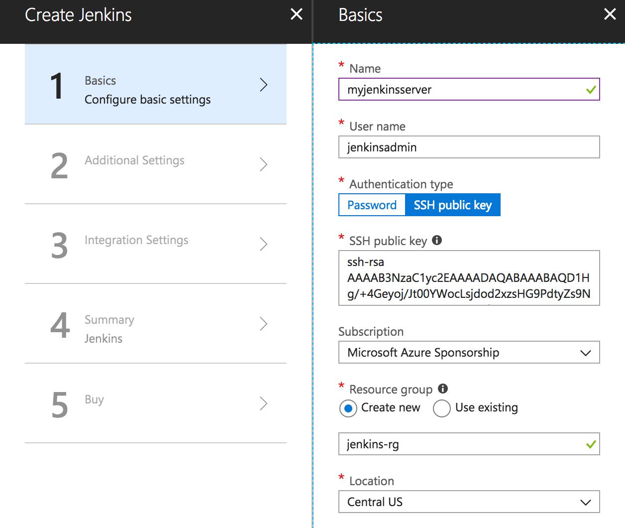Click chevron arrow on Additional Settings step
This screenshot has width=625, height=528.
point(264,164)
